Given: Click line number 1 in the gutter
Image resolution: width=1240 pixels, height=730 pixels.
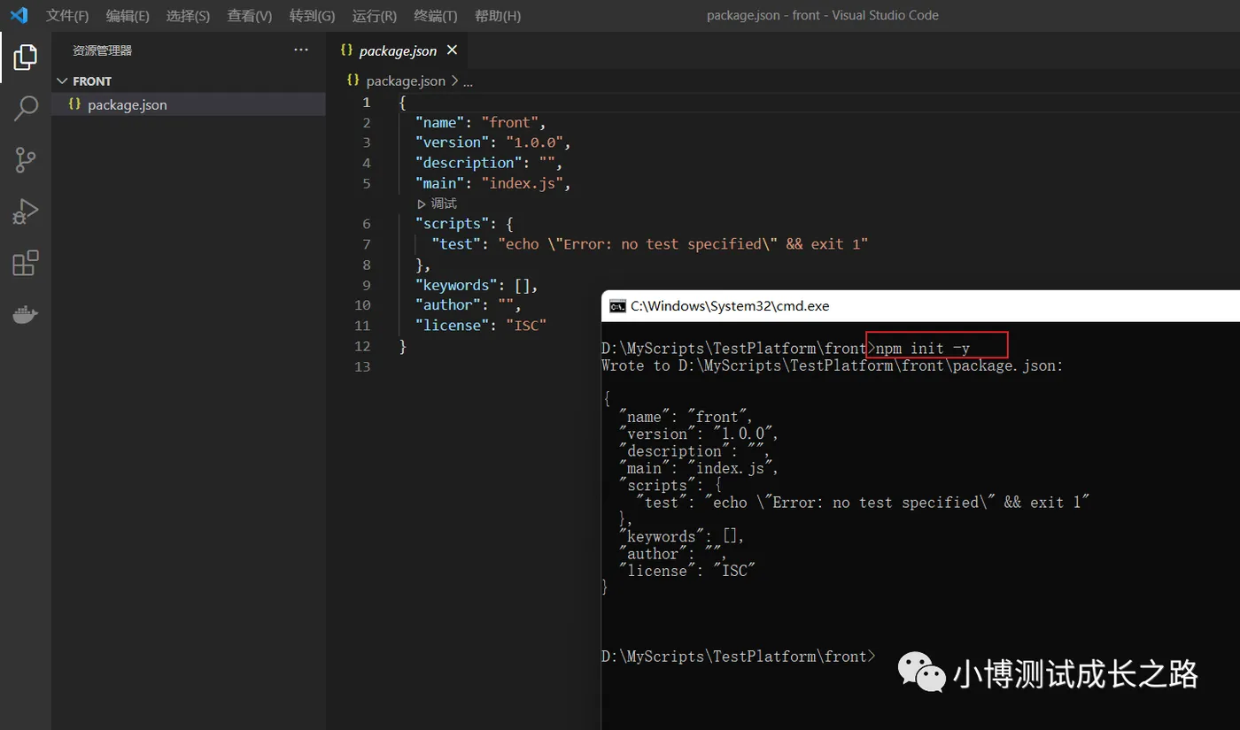Looking at the screenshot, I should pyautogui.click(x=367, y=102).
